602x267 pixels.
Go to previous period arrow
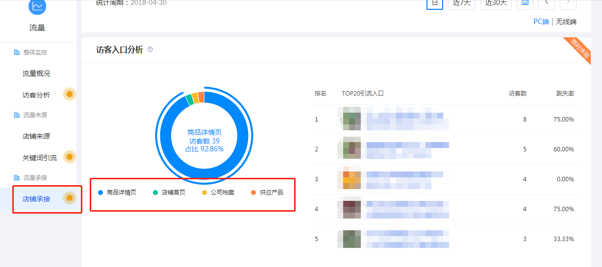(x=546, y=3)
